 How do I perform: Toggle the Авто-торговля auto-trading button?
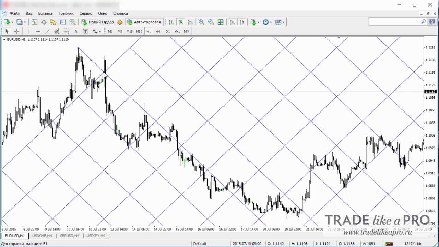[x=144, y=22]
